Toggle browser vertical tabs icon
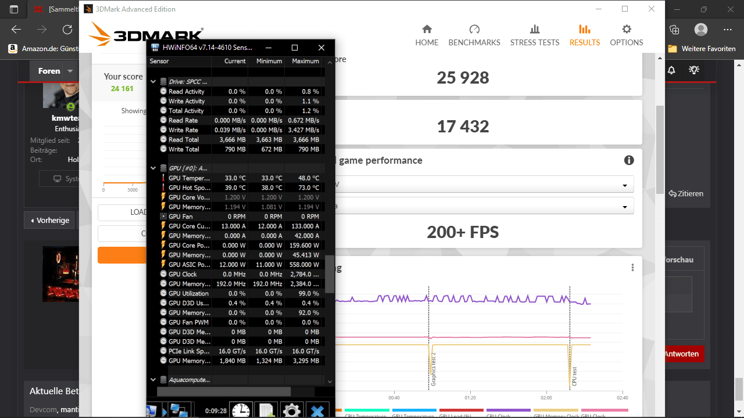 coord(14,9)
